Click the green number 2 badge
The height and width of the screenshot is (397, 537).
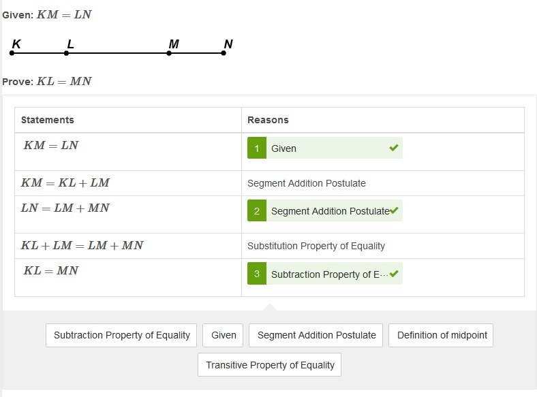[256, 210]
